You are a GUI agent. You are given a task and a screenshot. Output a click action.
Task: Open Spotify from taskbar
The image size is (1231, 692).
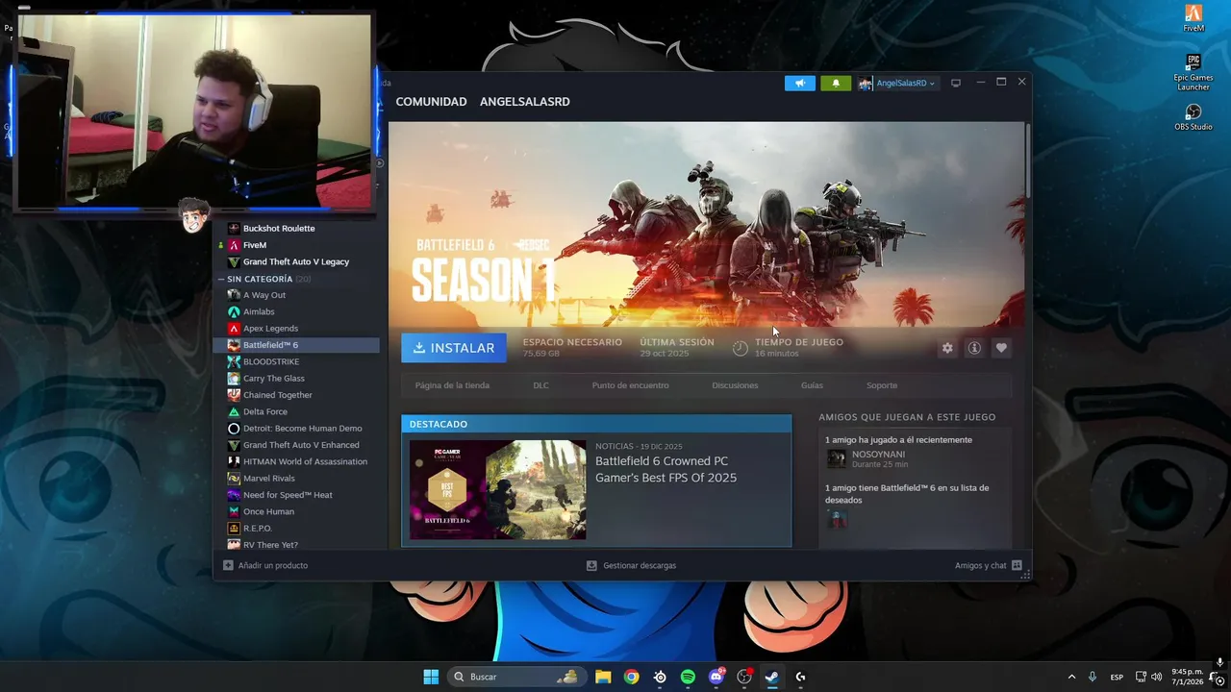click(x=688, y=677)
